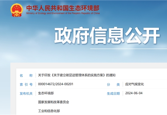The image size is (167, 115).
Task: Click the 生成日期 label
Action: 113,94
